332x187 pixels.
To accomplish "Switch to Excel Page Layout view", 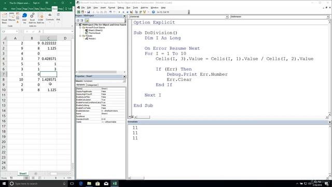I will (x=33, y=178).
